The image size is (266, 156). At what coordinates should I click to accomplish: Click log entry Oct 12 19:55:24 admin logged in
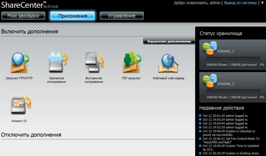[225, 120]
